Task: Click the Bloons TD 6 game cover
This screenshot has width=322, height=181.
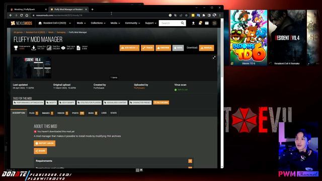Action: coord(249,38)
